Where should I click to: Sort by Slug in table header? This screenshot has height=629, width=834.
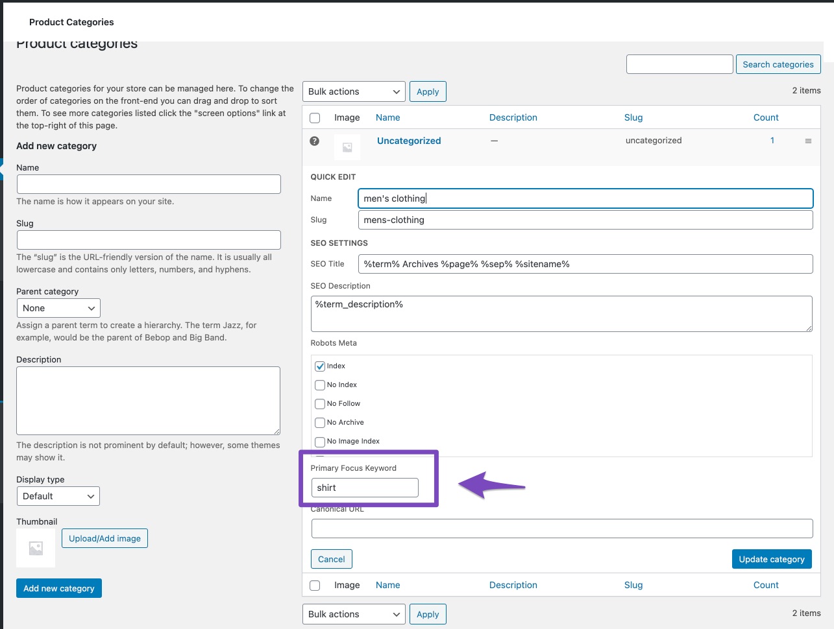633,117
